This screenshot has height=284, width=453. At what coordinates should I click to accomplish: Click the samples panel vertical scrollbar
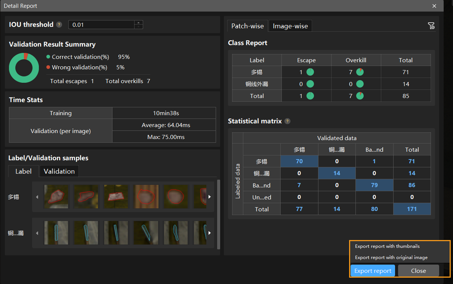(218, 214)
